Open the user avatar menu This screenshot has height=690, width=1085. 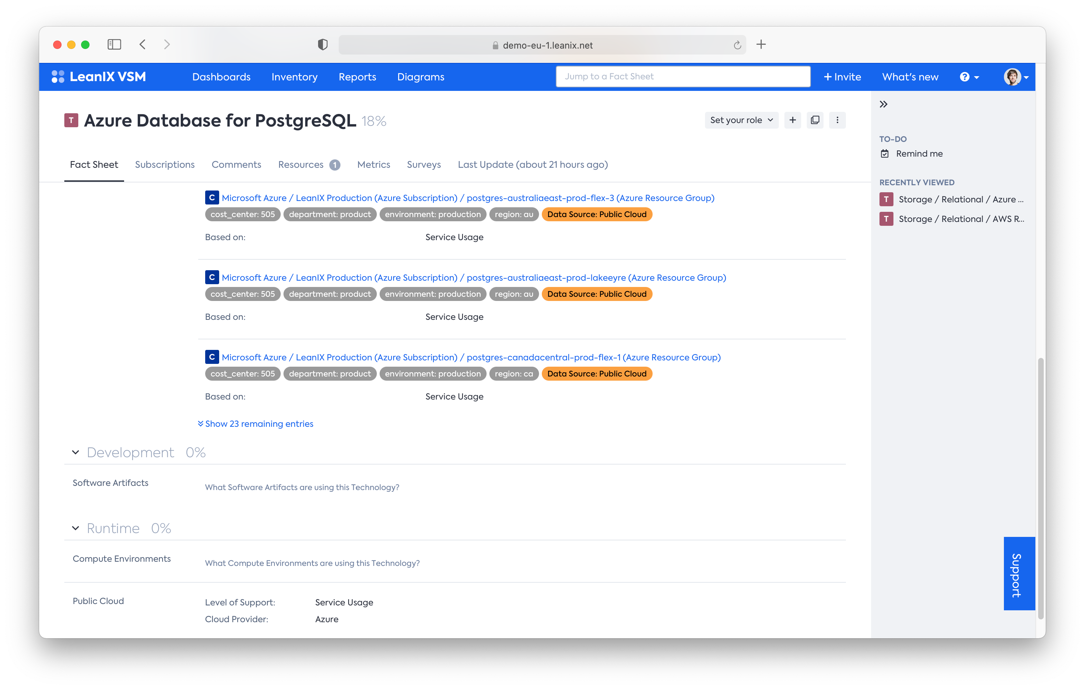pos(1016,77)
